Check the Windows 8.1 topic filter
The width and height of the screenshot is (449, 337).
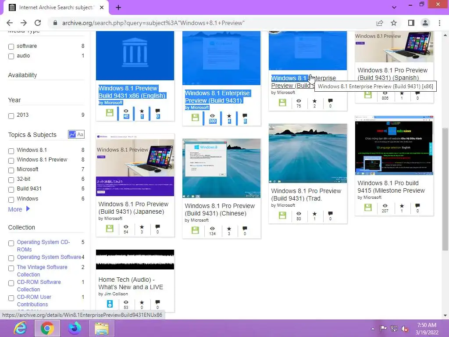coord(11,151)
